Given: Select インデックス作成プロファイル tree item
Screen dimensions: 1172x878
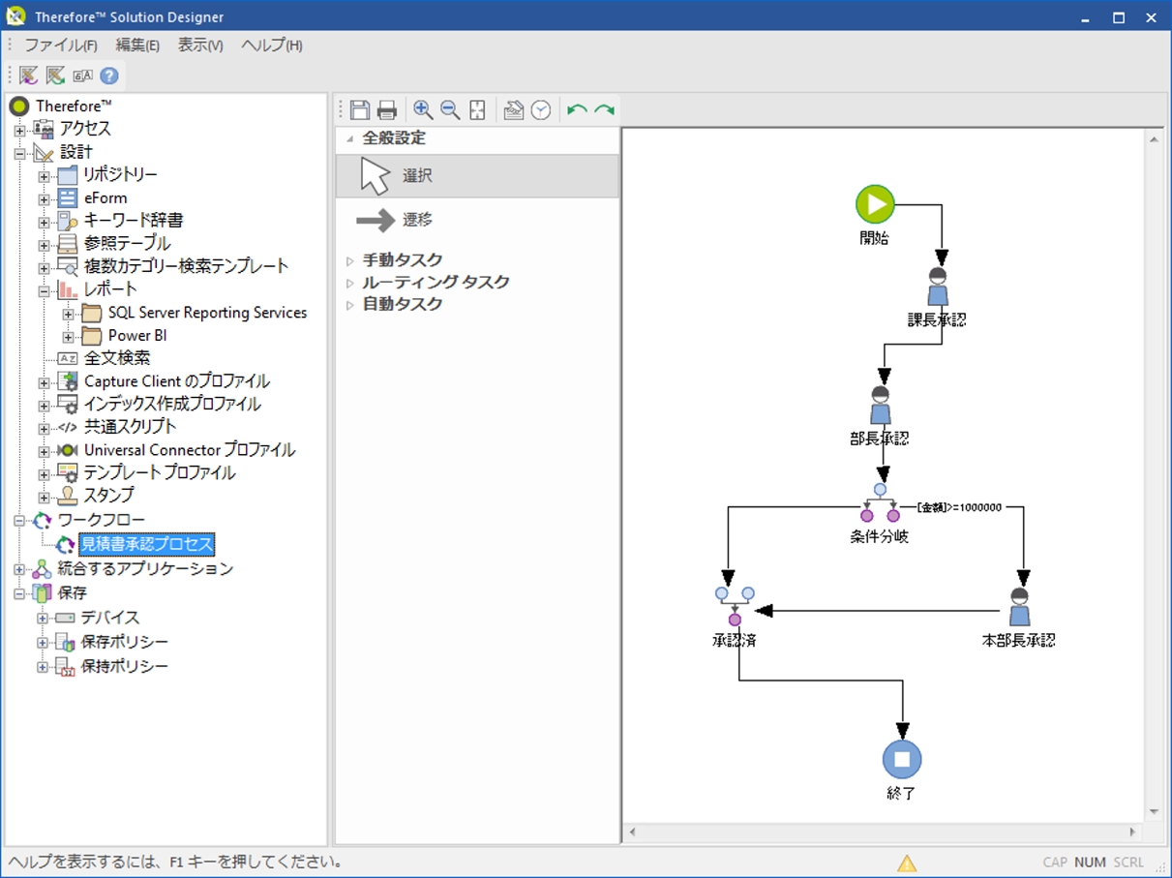Looking at the screenshot, I should [172, 405].
